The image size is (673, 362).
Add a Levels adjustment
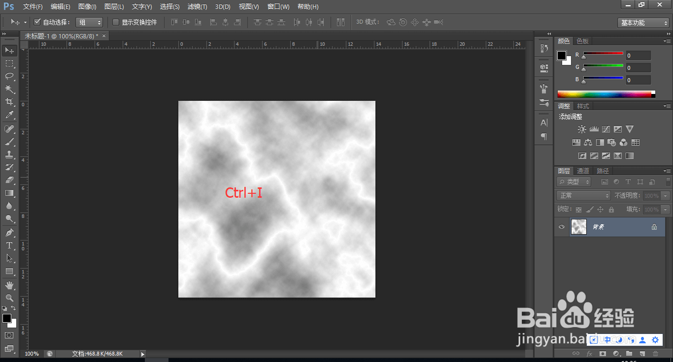tap(594, 129)
